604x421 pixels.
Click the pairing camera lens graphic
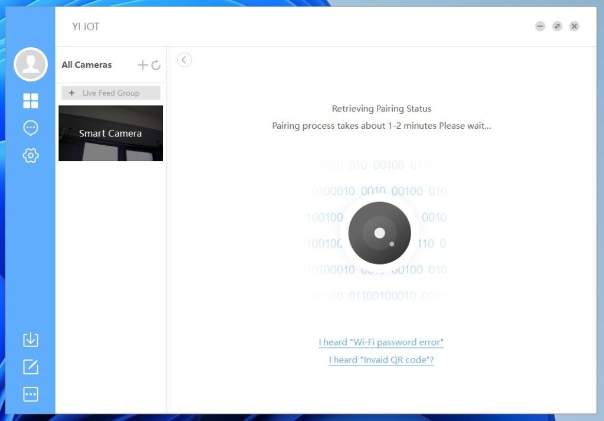(379, 233)
